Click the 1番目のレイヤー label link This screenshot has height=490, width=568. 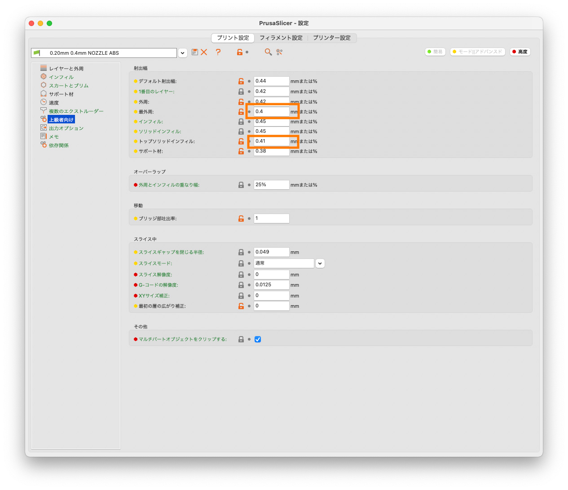tap(157, 92)
